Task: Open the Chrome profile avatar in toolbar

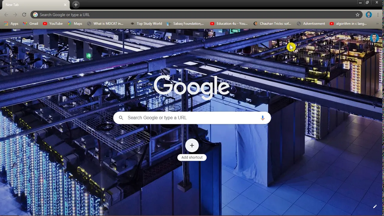Action: click(369, 15)
